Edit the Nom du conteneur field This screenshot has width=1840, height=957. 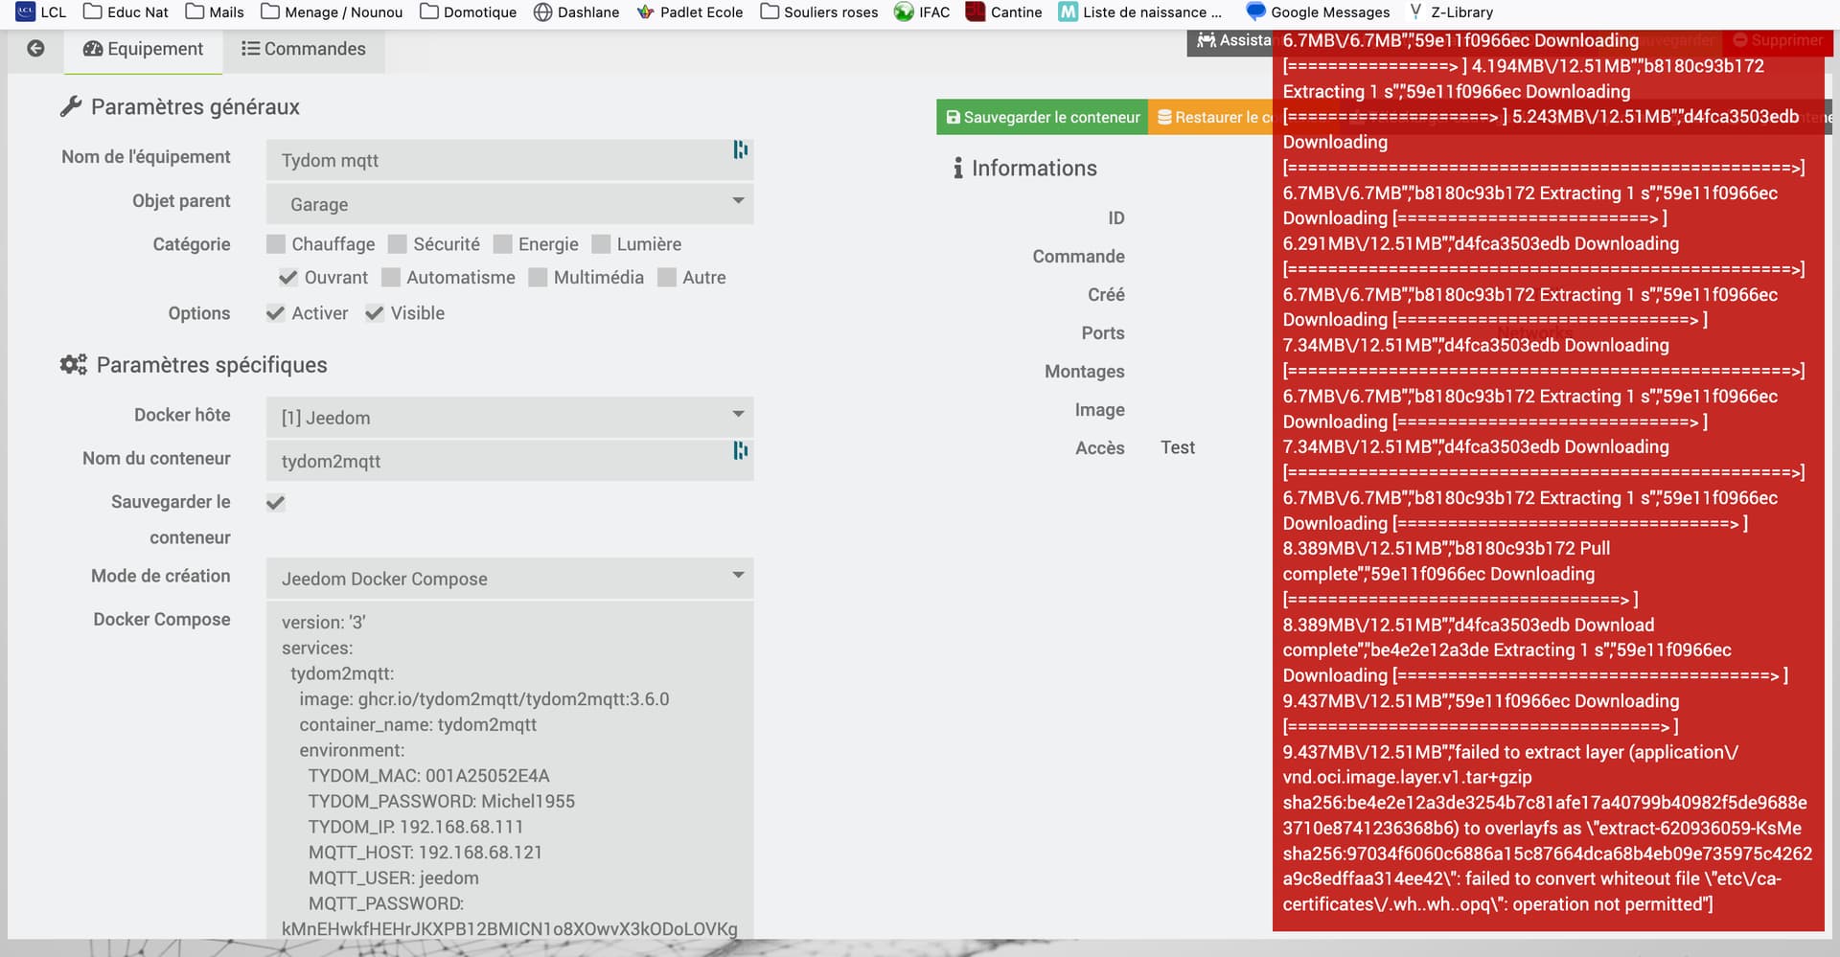click(x=510, y=461)
